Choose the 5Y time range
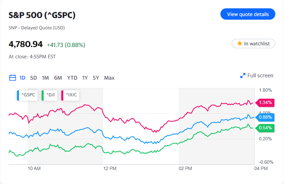The image size is (284, 184). tap(96, 78)
